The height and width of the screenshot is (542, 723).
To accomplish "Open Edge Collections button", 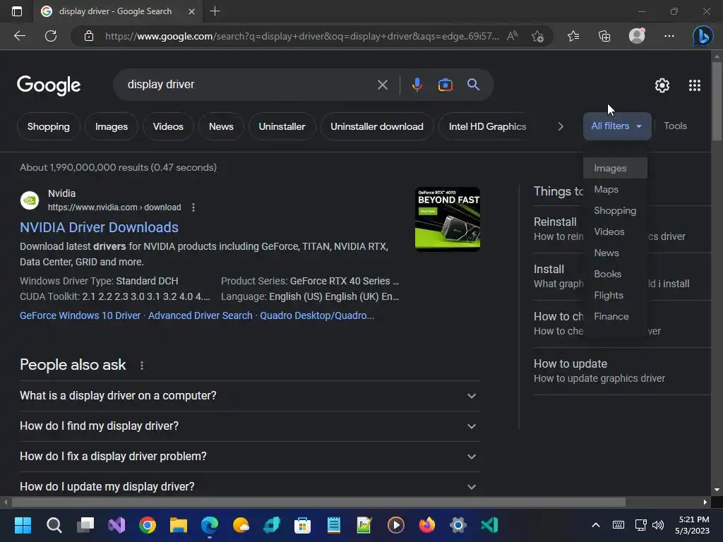I will [x=604, y=36].
